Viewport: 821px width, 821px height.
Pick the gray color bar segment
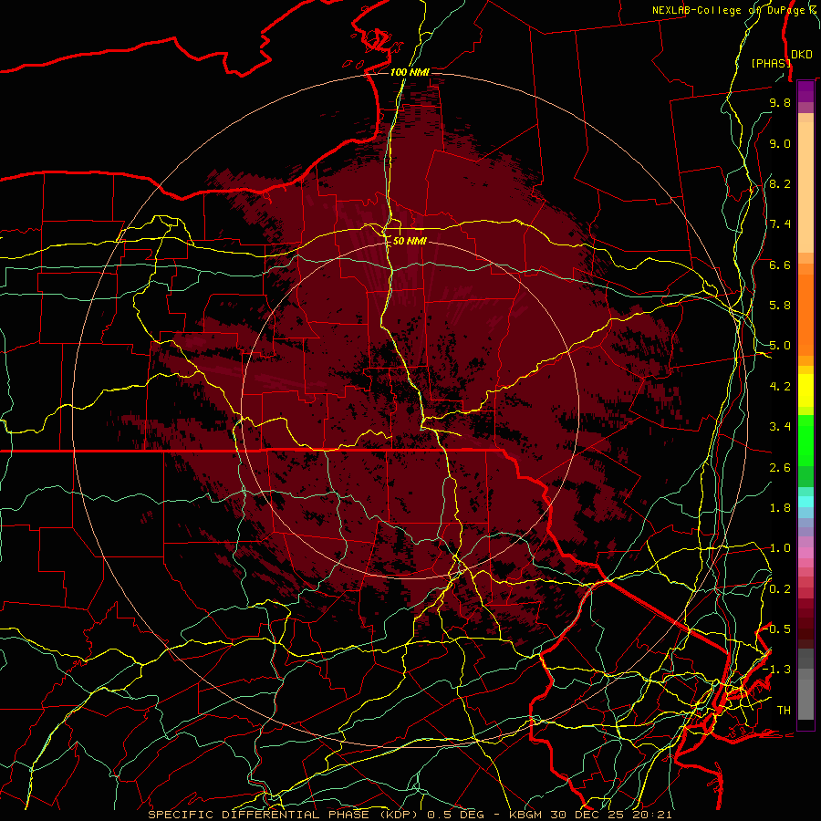(x=805, y=684)
